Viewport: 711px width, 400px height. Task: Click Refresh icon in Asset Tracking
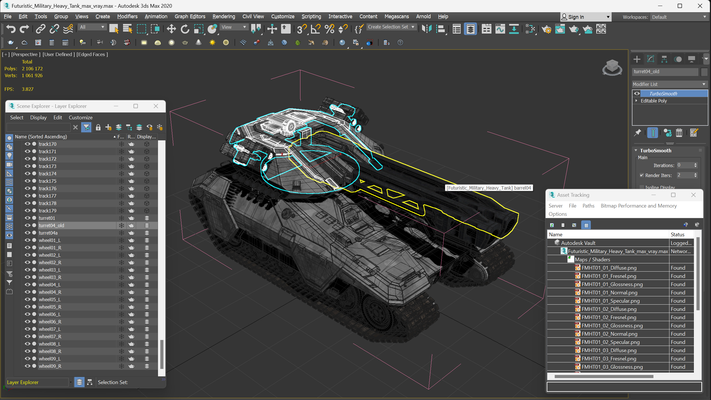click(552, 225)
